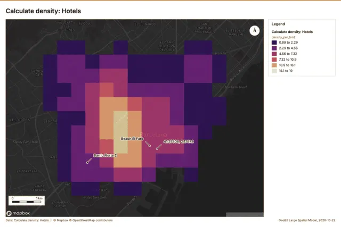Click the north arrow compass icon
The image size is (341, 227).
(x=255, y=31)
